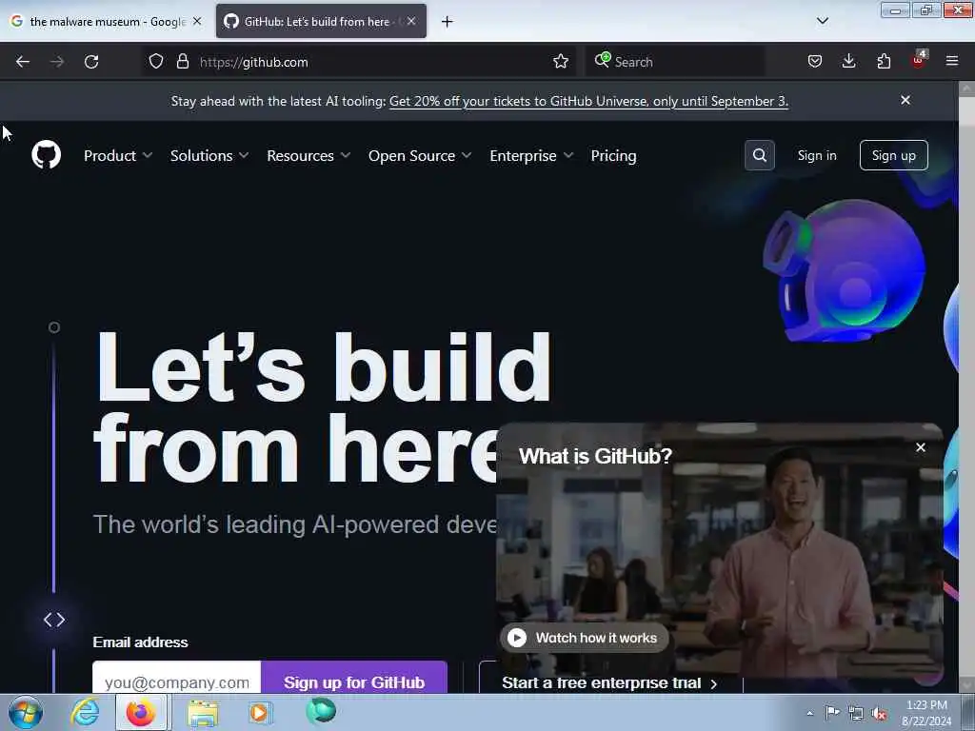Open the Windows Start menu
The width and height of the screenshot is (975, 731).
pos(25,712)
